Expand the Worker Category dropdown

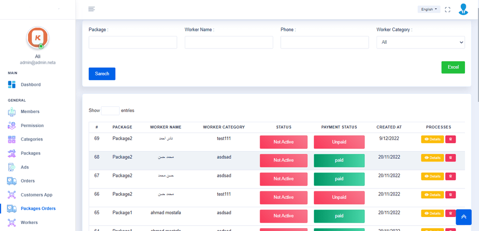pos(421,42)
